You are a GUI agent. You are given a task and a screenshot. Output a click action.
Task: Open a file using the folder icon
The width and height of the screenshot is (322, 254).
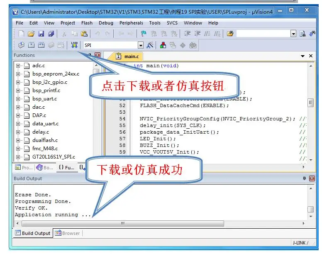click(x=31, y=34)
